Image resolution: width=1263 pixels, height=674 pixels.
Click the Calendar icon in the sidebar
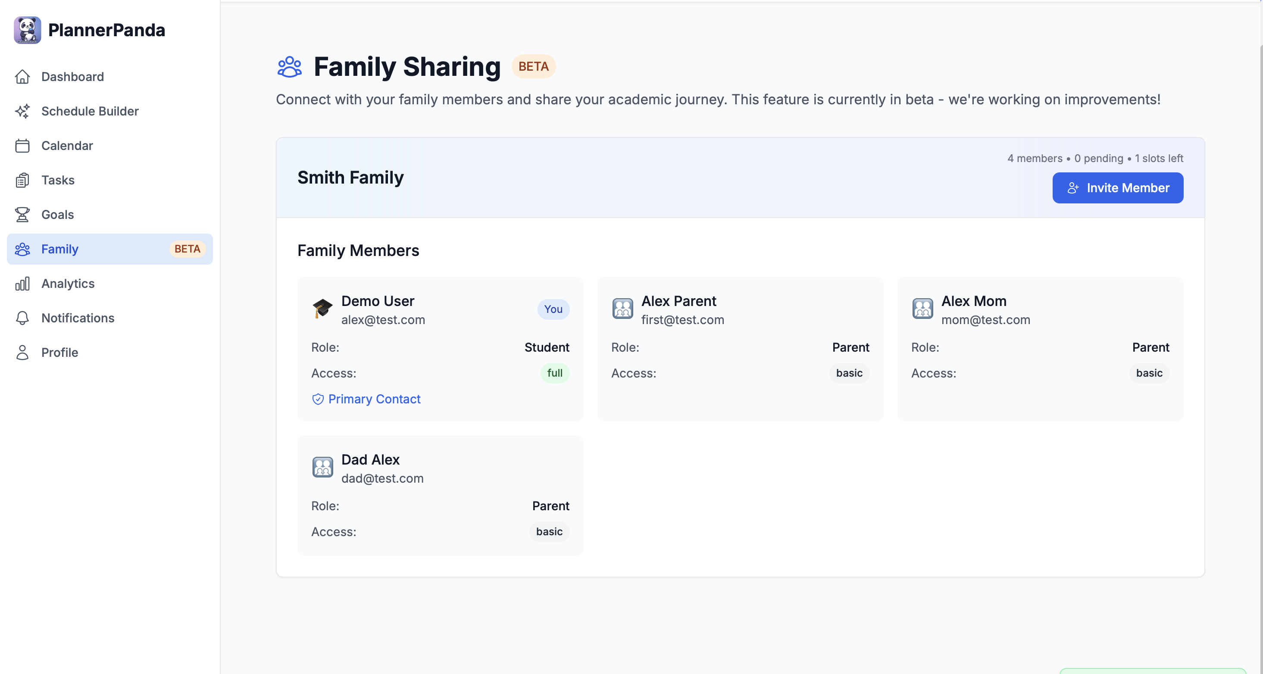[22, 146]
